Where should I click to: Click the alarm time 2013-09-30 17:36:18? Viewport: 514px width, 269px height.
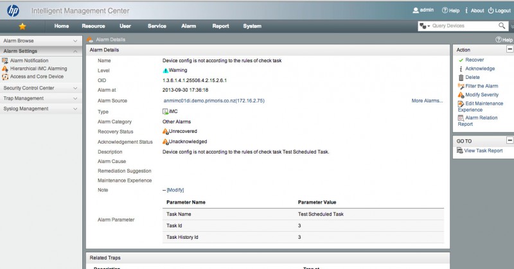[186, 90]
